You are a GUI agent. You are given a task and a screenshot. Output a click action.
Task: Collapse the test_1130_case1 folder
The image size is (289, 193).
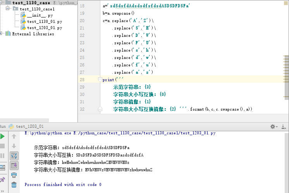pyautogui.click(x=8, y=9)
